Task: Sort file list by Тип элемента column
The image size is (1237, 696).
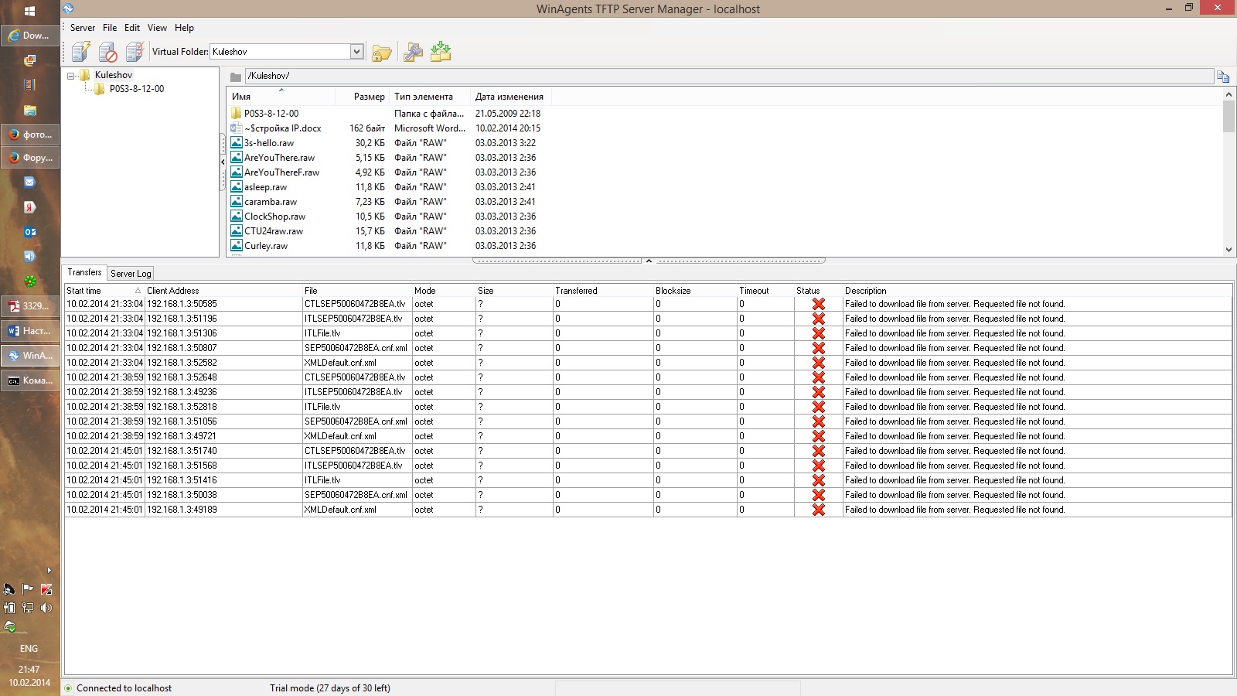Action: 430,97
